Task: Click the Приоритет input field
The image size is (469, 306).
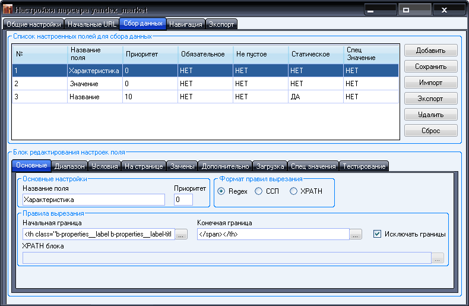Action: [x=183, y=200]
